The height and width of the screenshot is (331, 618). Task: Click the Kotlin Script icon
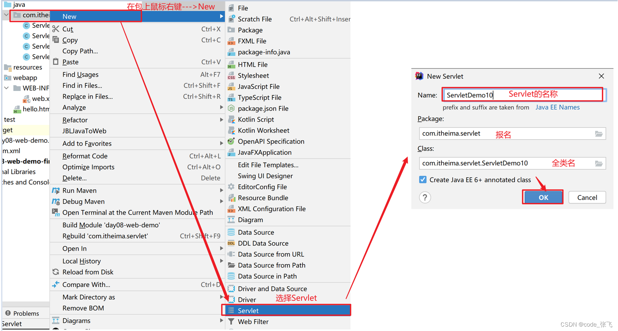pos(231,119)
